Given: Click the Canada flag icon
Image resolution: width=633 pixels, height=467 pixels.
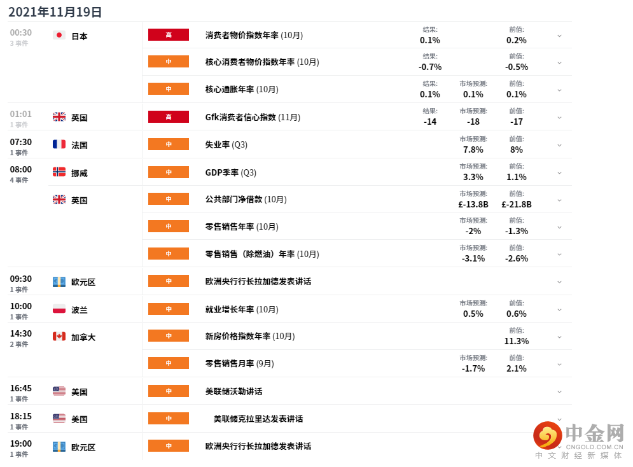Looking at the screenshot, I should (59, 336).
